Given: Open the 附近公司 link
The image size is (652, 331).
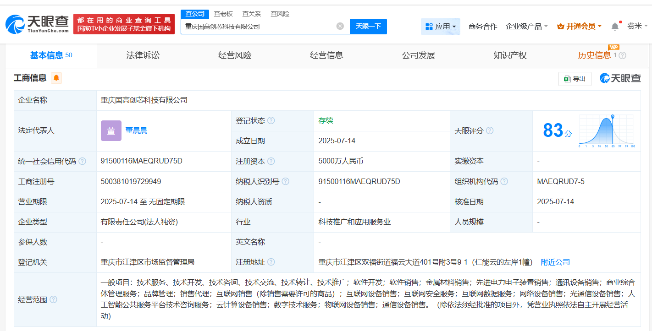Looking at the screenshot, I should pos(555,262).
